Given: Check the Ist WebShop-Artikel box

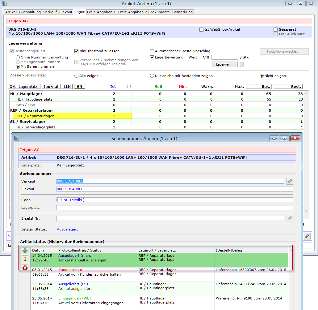Looking at the screenshot, I should click(x=201, y=29).
